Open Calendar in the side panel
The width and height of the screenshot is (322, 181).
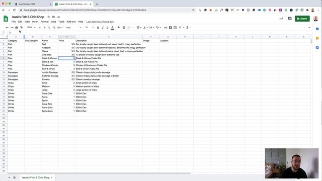[x=317, y=29]
